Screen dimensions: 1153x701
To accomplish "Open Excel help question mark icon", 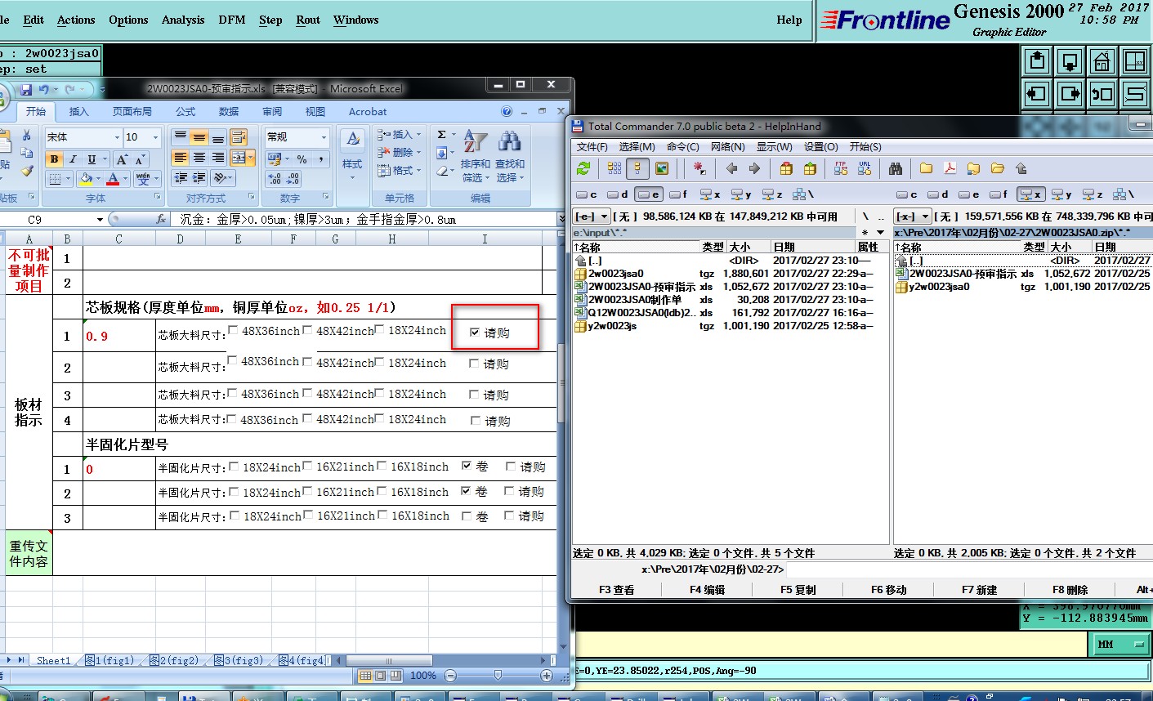I will 507,111.
